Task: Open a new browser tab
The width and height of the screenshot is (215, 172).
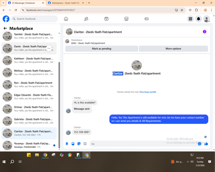Action: click(x=89, y=3)
